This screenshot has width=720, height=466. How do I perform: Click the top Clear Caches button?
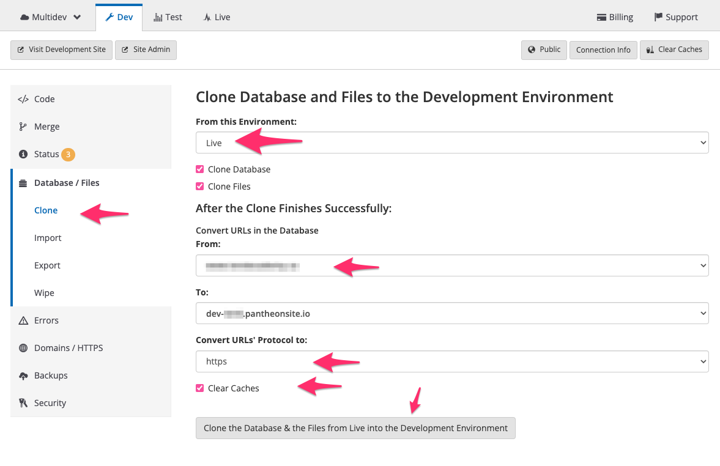[x=675, y=50]
